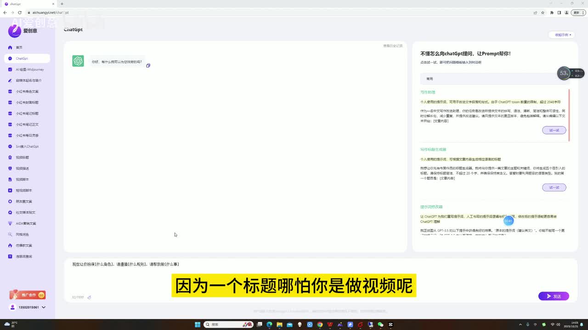Click the WeChat icon in the taskbar
The image size is (588, 330).
380,324
